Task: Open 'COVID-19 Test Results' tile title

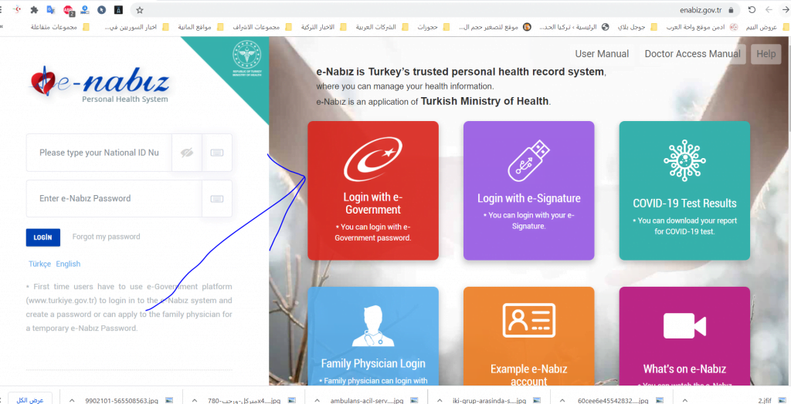Action: [x=684, y=204]
